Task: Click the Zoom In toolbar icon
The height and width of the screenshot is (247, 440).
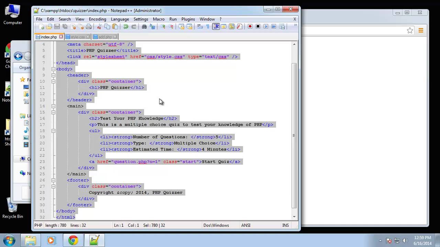Action: tap(163, 26)
